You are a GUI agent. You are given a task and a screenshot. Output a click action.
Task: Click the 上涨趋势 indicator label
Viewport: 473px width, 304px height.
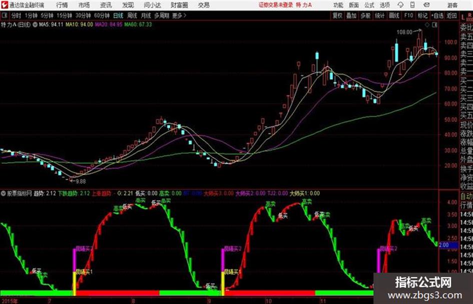tap(102, 193)
